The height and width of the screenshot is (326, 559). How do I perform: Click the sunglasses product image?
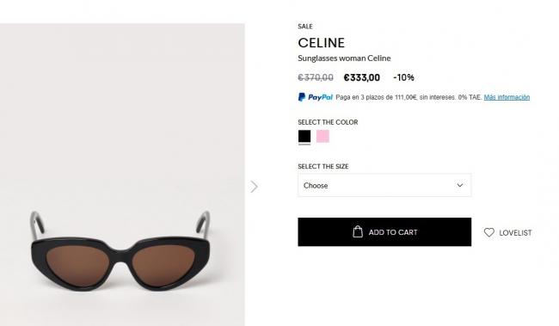(x=122, y=175)
